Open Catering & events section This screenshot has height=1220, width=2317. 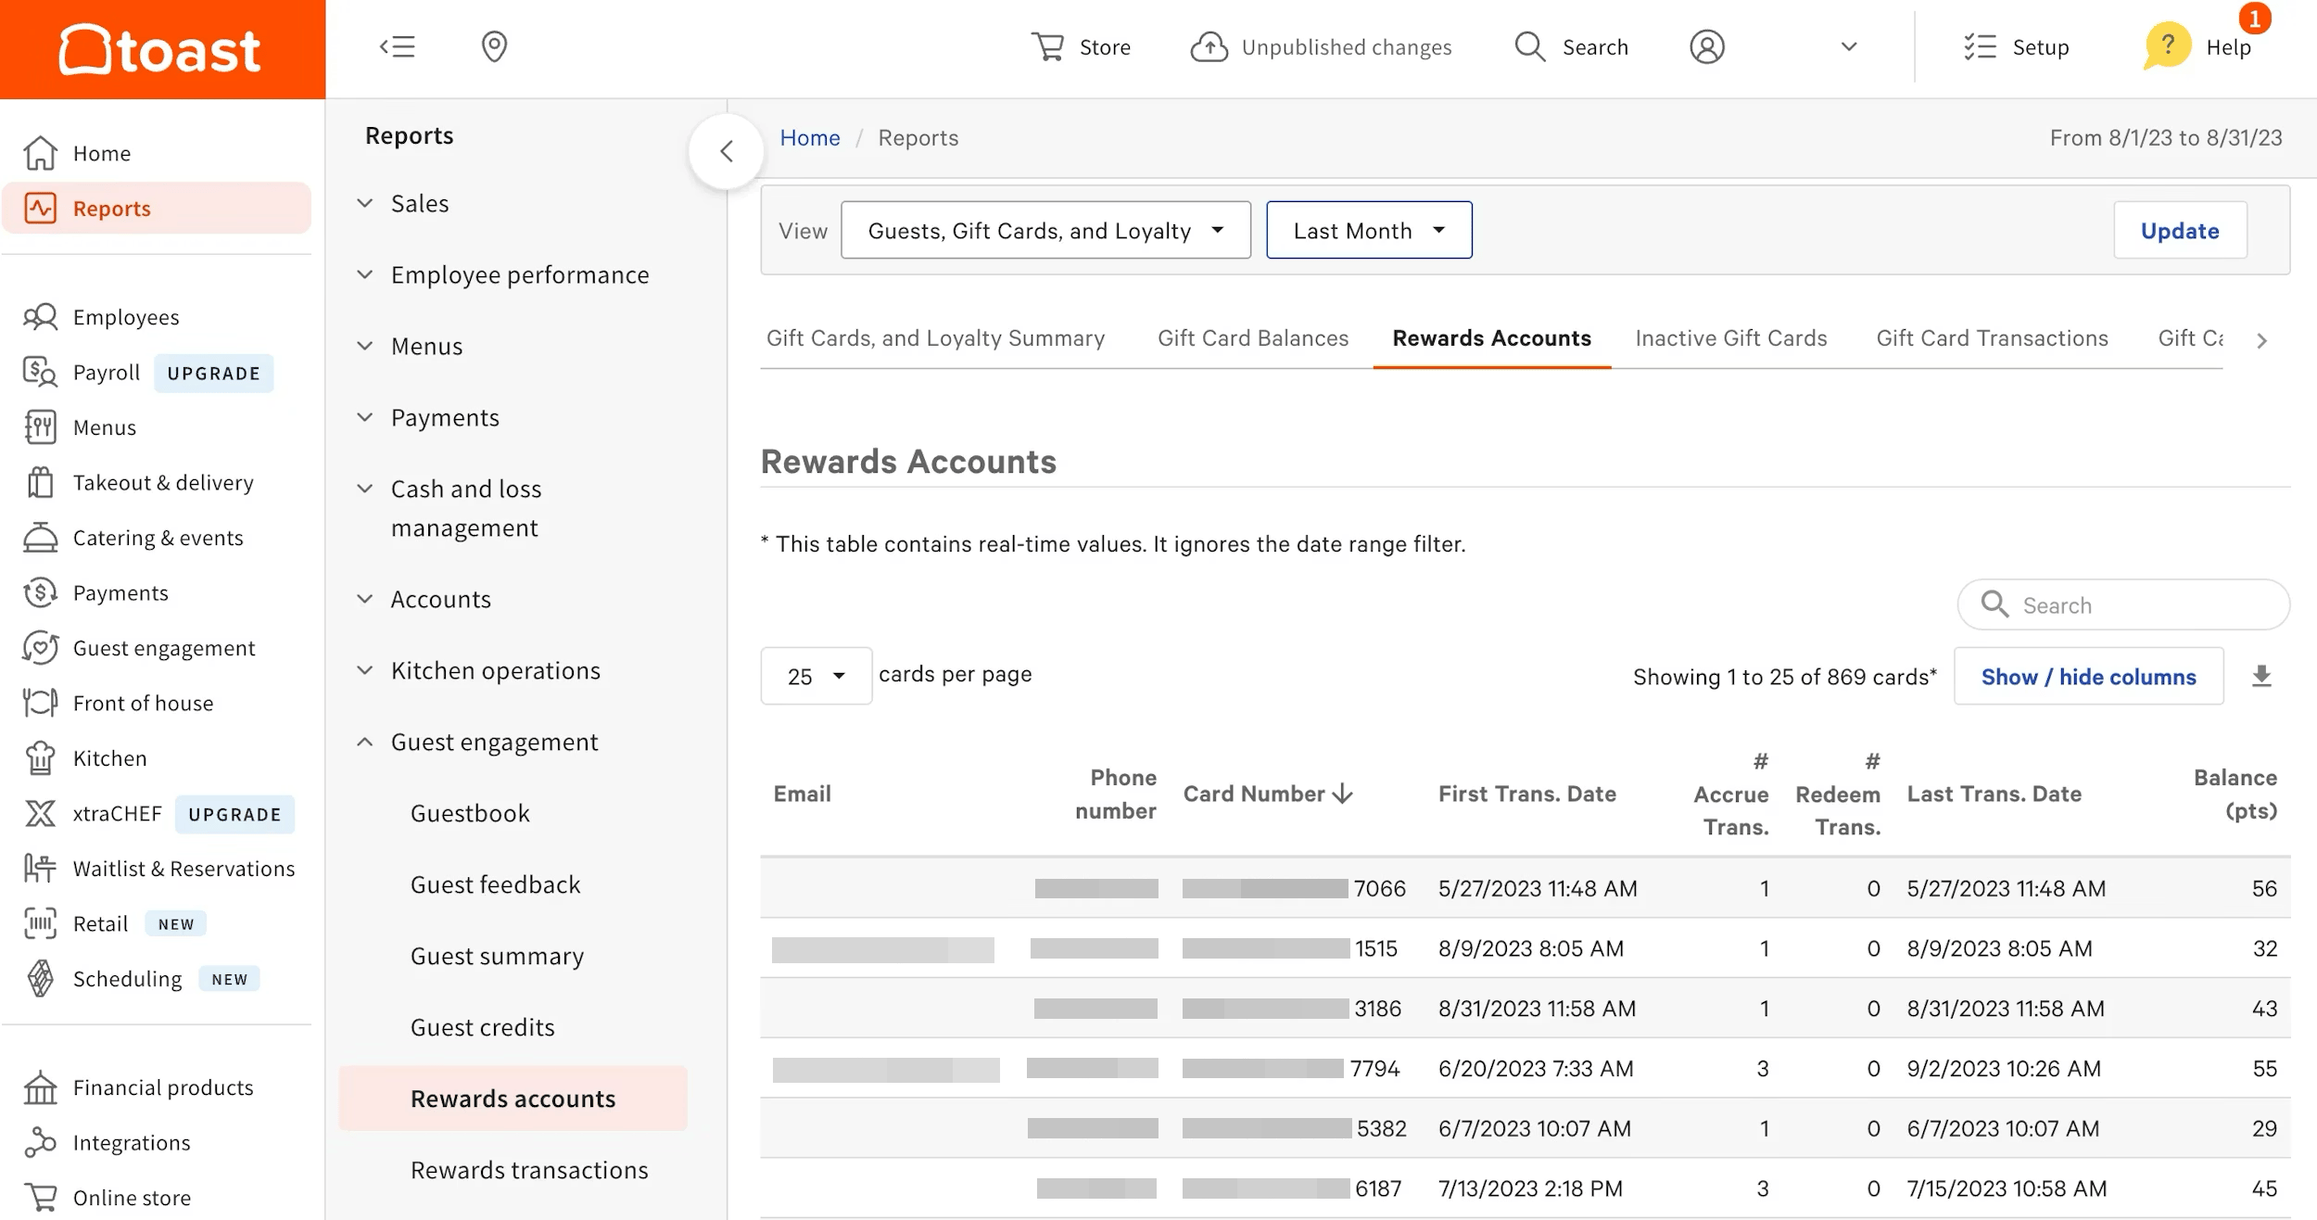tap(158, 538)
